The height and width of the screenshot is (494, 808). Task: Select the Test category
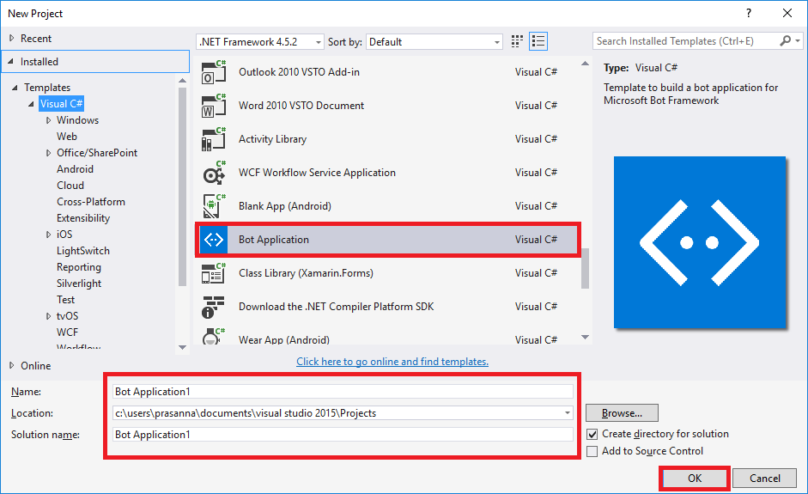pyautogui.click(x=65, y=300)
